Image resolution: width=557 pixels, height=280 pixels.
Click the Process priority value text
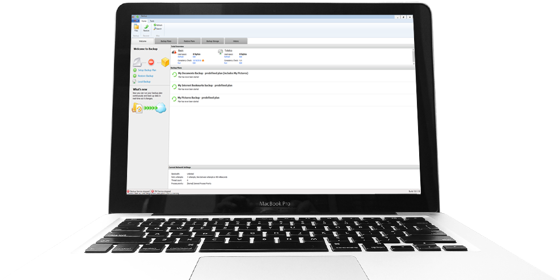199,184
